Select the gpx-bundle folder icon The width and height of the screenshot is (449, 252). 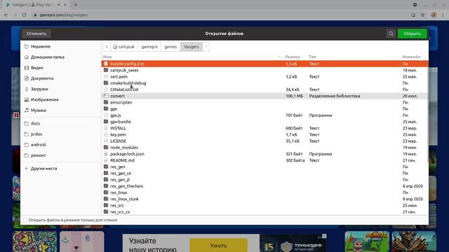pos(106,122)
